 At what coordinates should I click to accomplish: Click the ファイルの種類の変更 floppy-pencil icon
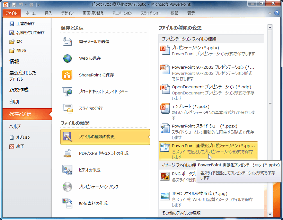click(67, 136)
